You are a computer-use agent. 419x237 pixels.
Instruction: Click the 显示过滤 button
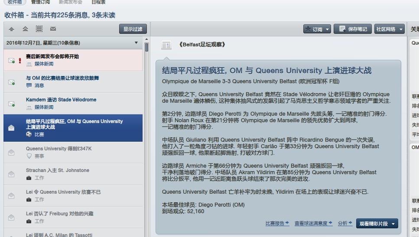133,29
